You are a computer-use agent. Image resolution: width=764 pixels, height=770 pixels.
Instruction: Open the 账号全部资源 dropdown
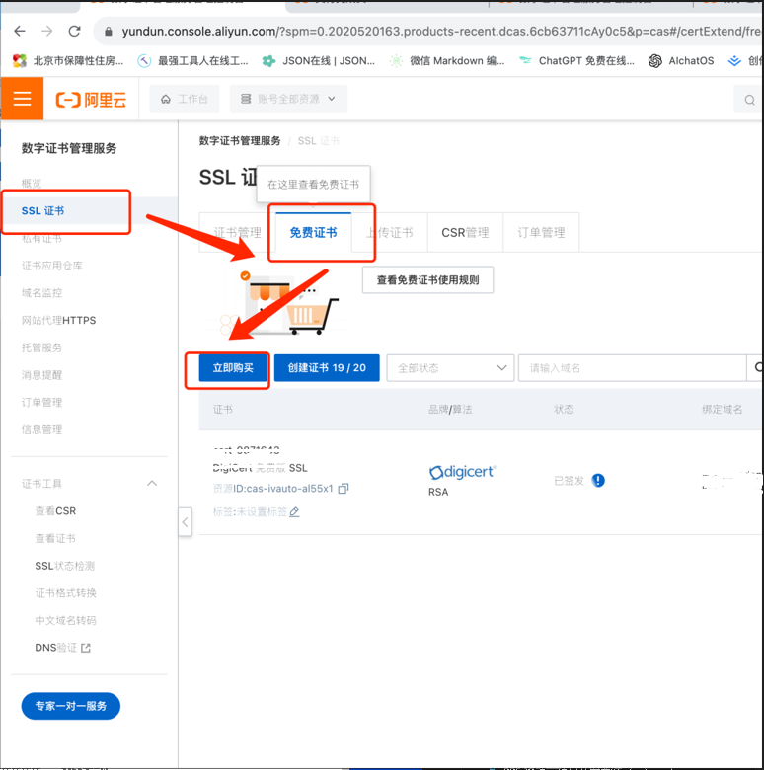pos(288,99)
